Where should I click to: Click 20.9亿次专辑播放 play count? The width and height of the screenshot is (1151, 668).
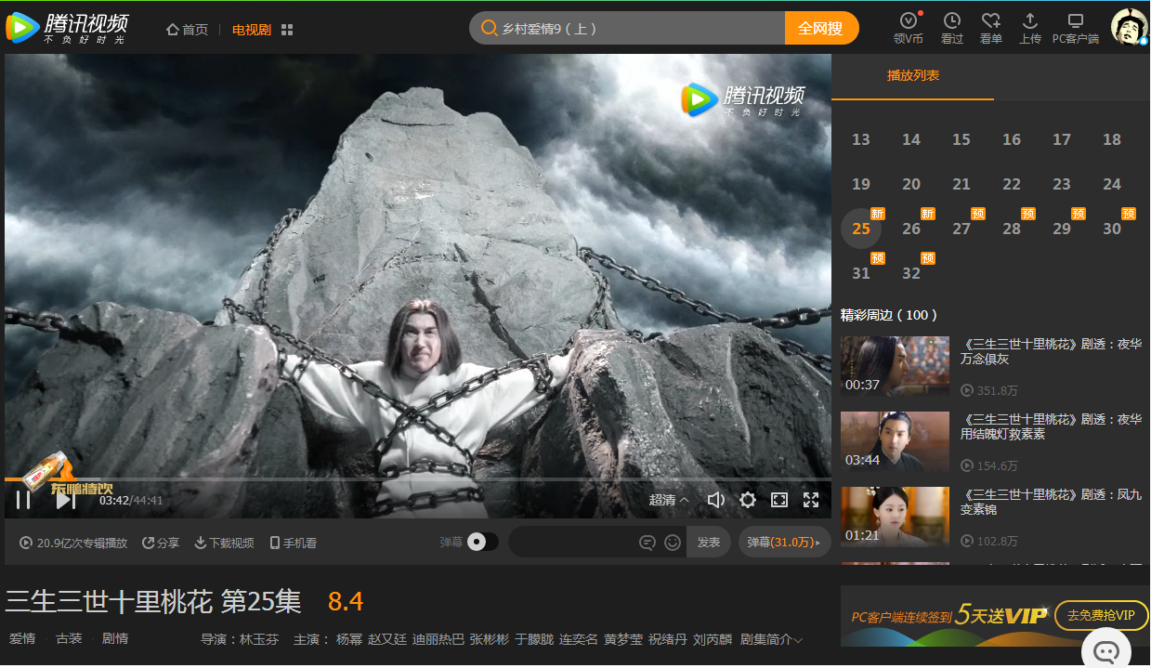click(x=73, y=543)
